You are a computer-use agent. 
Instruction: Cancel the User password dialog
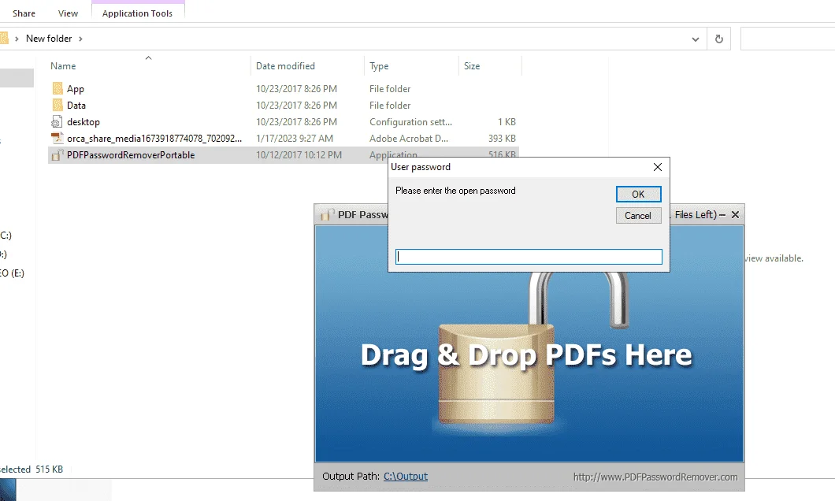(x=639, y=216)
